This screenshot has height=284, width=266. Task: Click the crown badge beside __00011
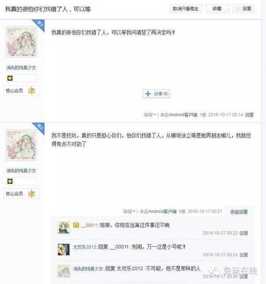[x=76, y=225]
